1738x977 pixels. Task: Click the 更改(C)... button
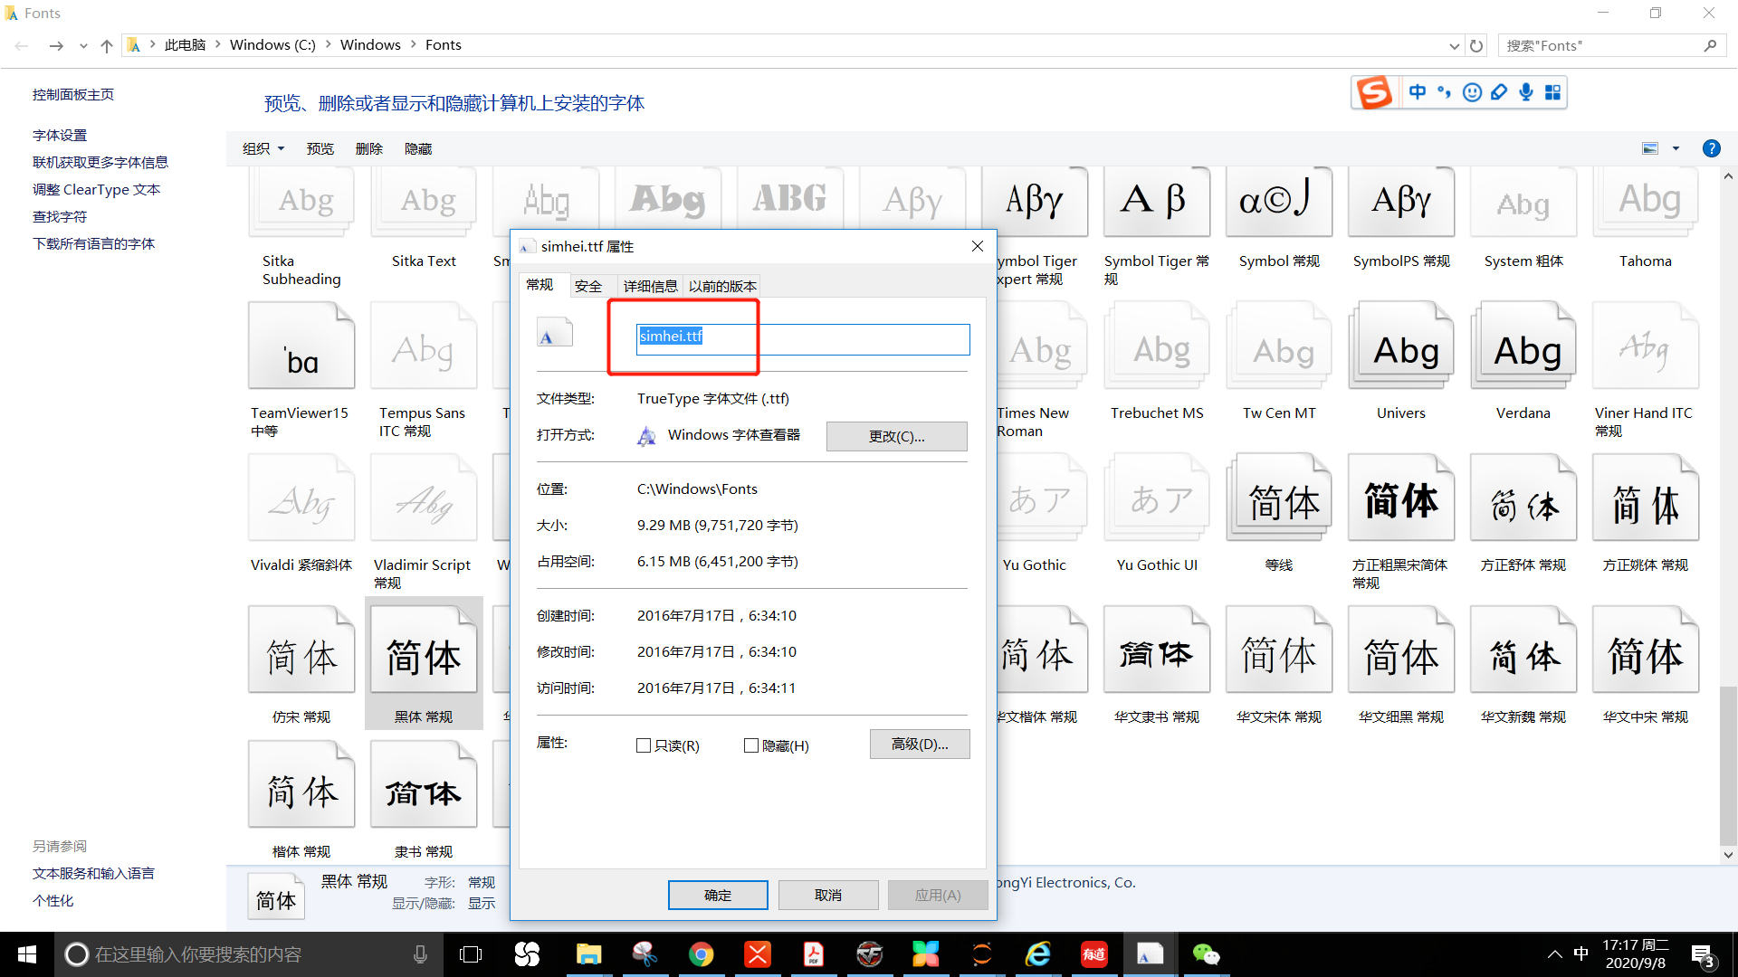pos(896,436)
